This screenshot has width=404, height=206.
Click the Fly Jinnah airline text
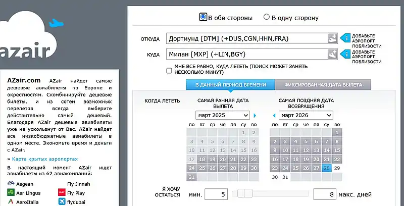[x=79, y=184]
